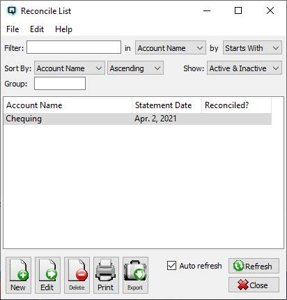Close the list using red X button
287x300 pixels.
click(x=254, y=285)
